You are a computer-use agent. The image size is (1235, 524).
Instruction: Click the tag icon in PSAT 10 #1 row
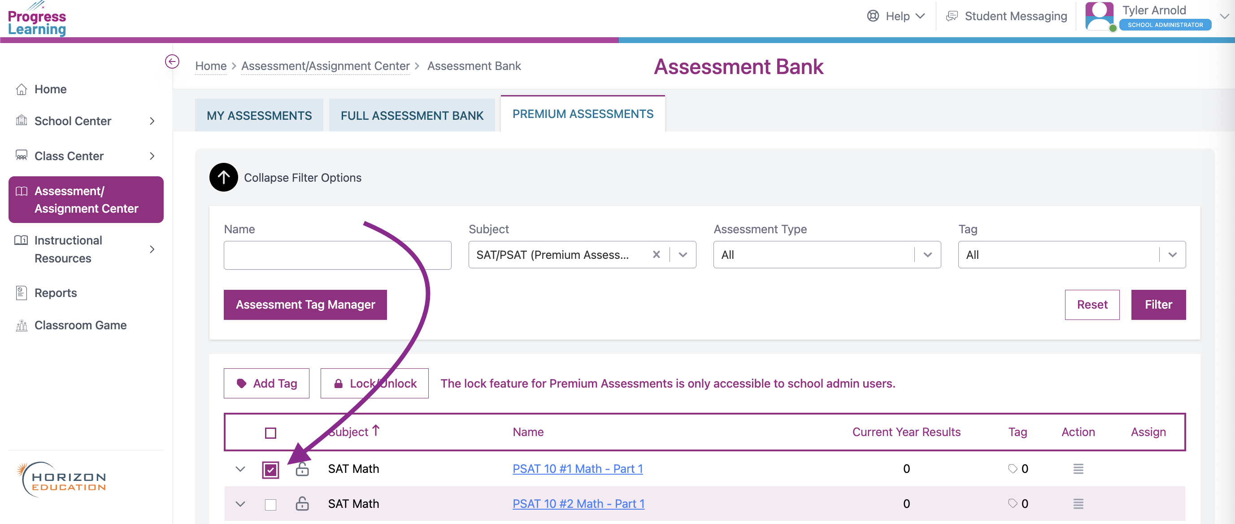coord(1013,468)
